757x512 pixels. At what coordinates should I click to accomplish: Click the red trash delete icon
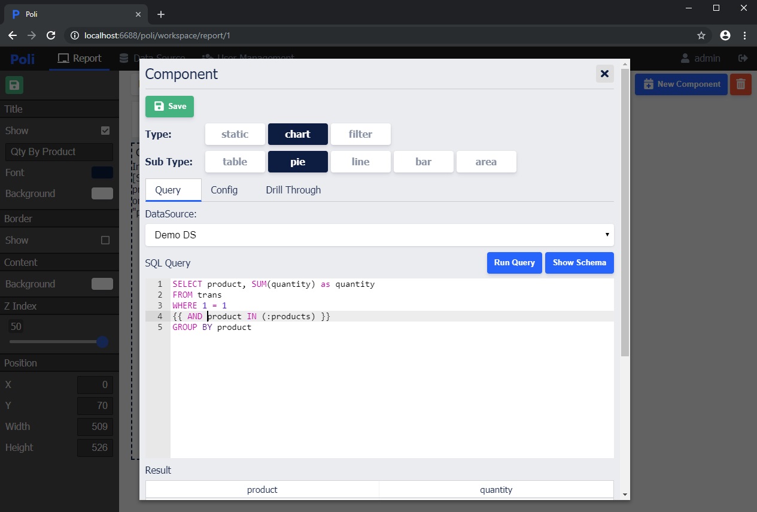click(740, 84)
